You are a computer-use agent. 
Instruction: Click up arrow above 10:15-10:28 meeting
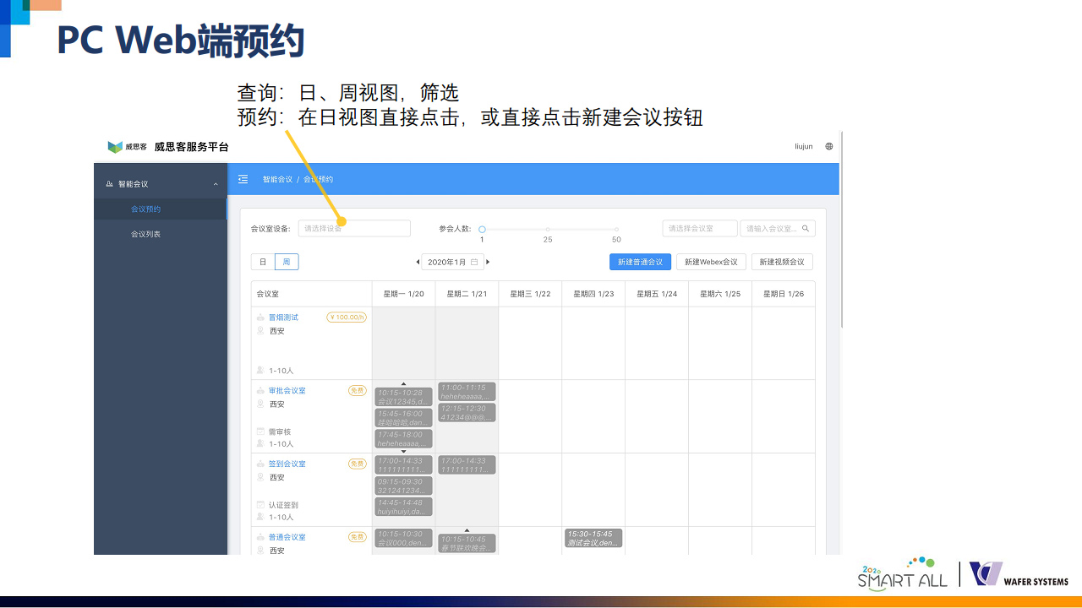pos(403,384)
